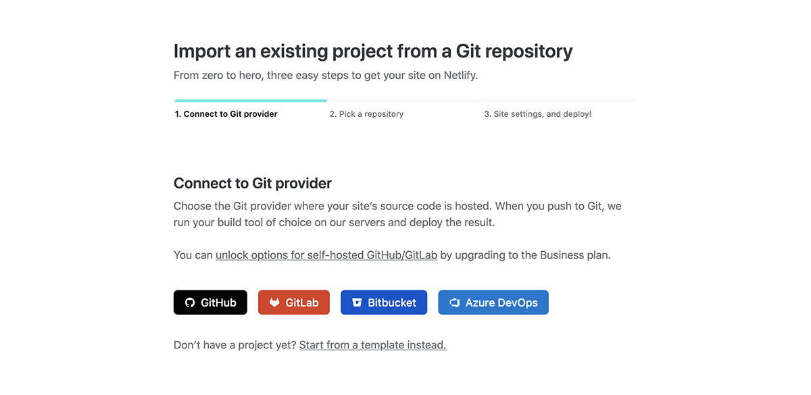
Task: Connect using the GitHub button label
Action: [218, 302]
